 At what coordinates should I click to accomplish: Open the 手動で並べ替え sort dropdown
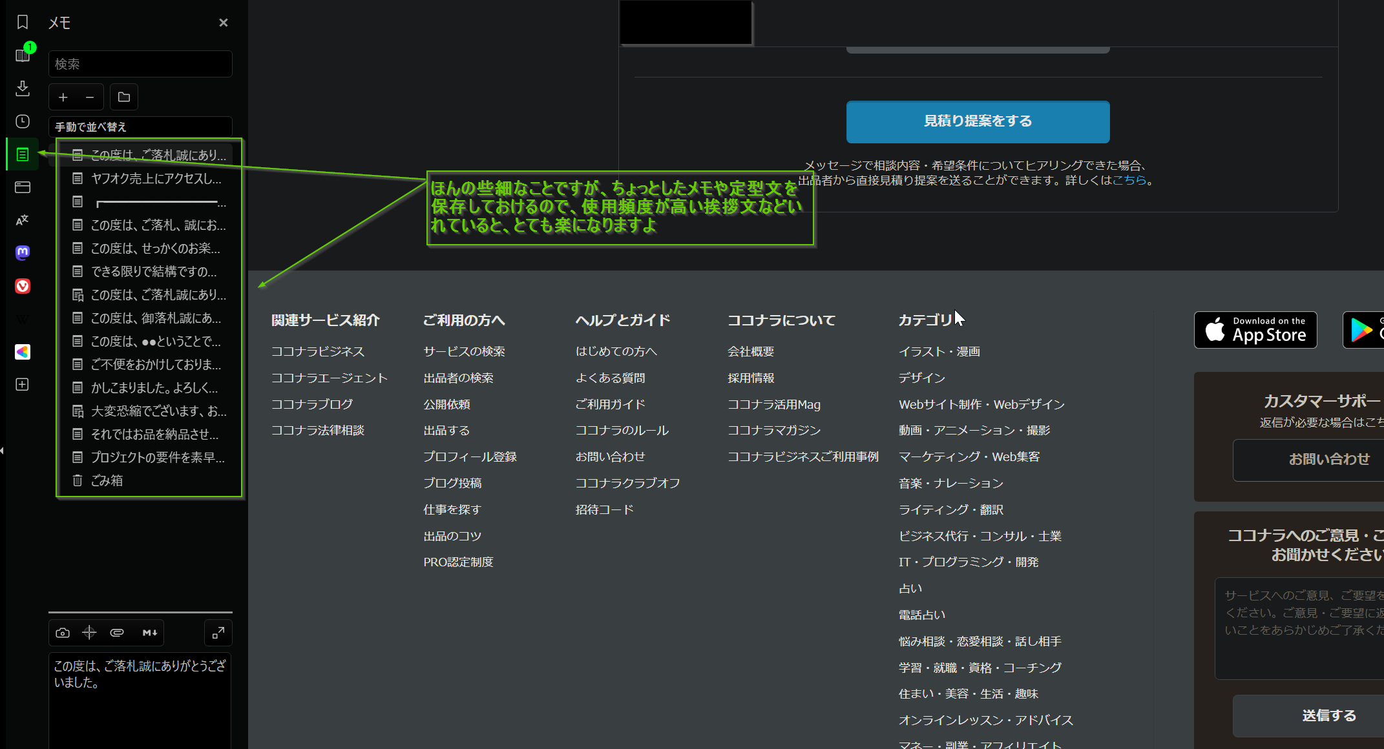click(140, 127)
